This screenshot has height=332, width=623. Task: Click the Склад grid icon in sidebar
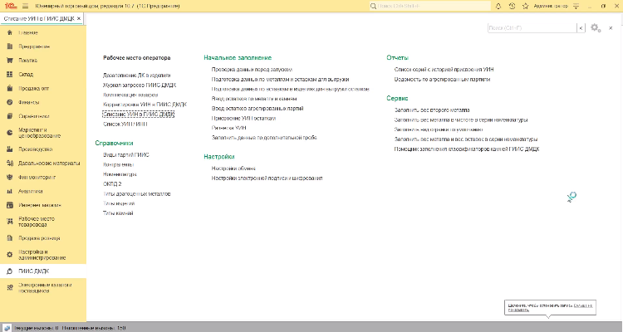click(x=9, y=74)
